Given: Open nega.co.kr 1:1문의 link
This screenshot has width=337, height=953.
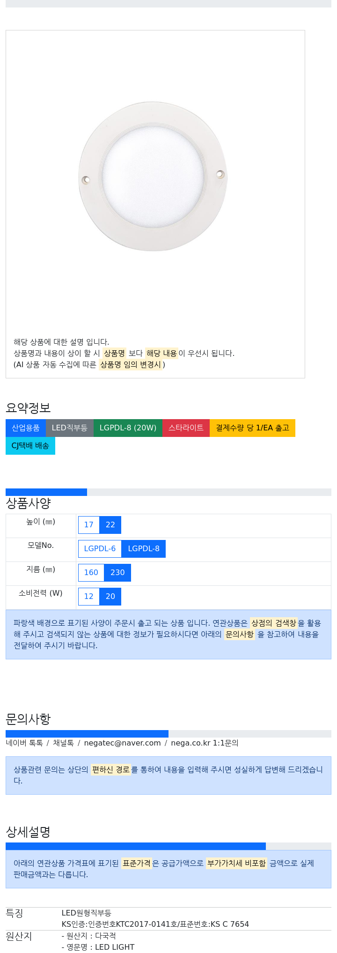Looking at the screenshot, I should [x=205, y=743].
